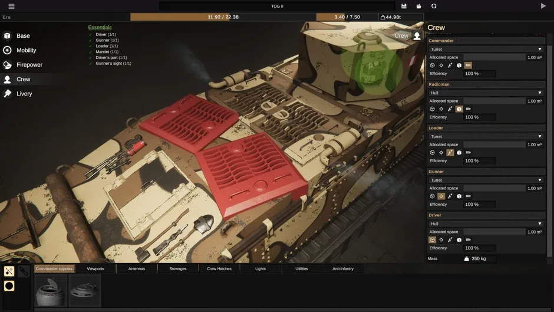Toggle Driver's ammo loader role icon
This screenshot has height=312, width=554.
tap(450, 240)
